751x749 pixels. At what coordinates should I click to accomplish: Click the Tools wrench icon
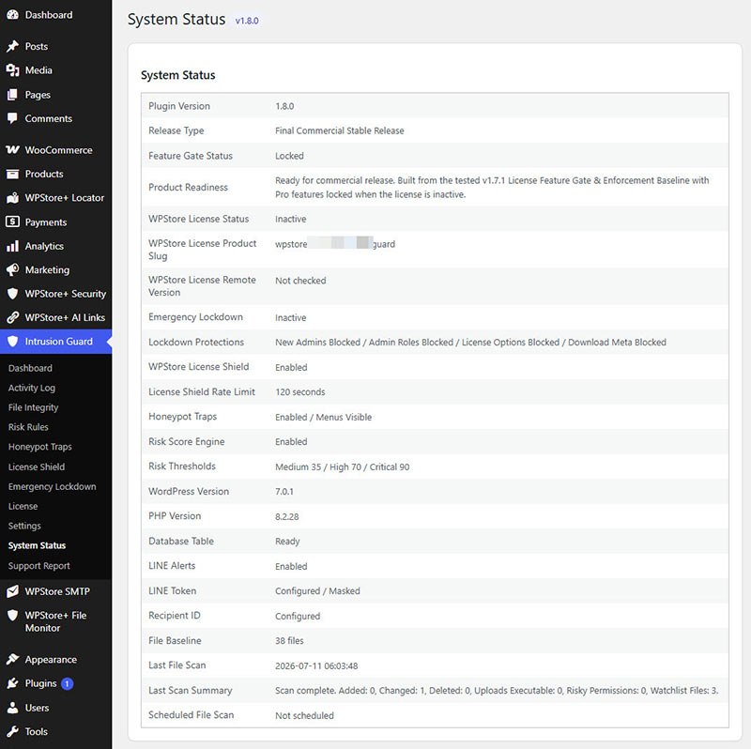(12, 732)
